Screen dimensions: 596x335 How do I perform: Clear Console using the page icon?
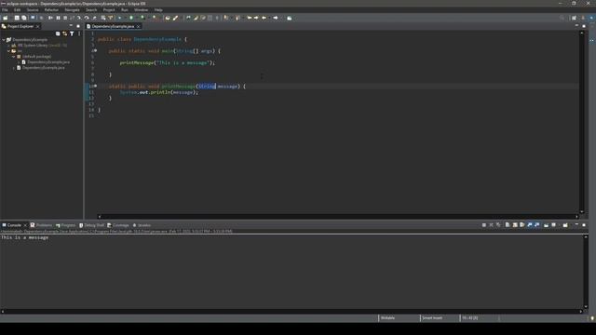[x=508, y=225]
